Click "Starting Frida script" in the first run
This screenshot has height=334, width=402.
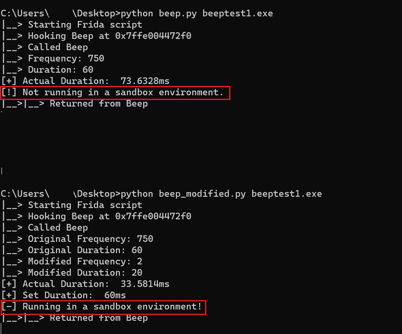pyautogui.click(x=85, y=24)
